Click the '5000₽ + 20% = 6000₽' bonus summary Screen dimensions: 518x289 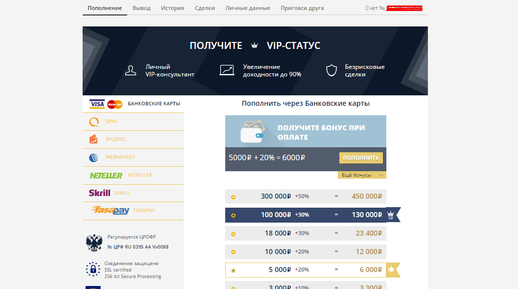tap(267, 158)
